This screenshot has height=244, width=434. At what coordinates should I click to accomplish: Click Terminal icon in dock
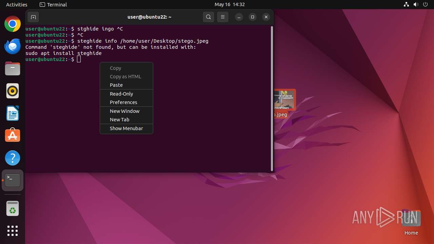click(x=13, y=180)
